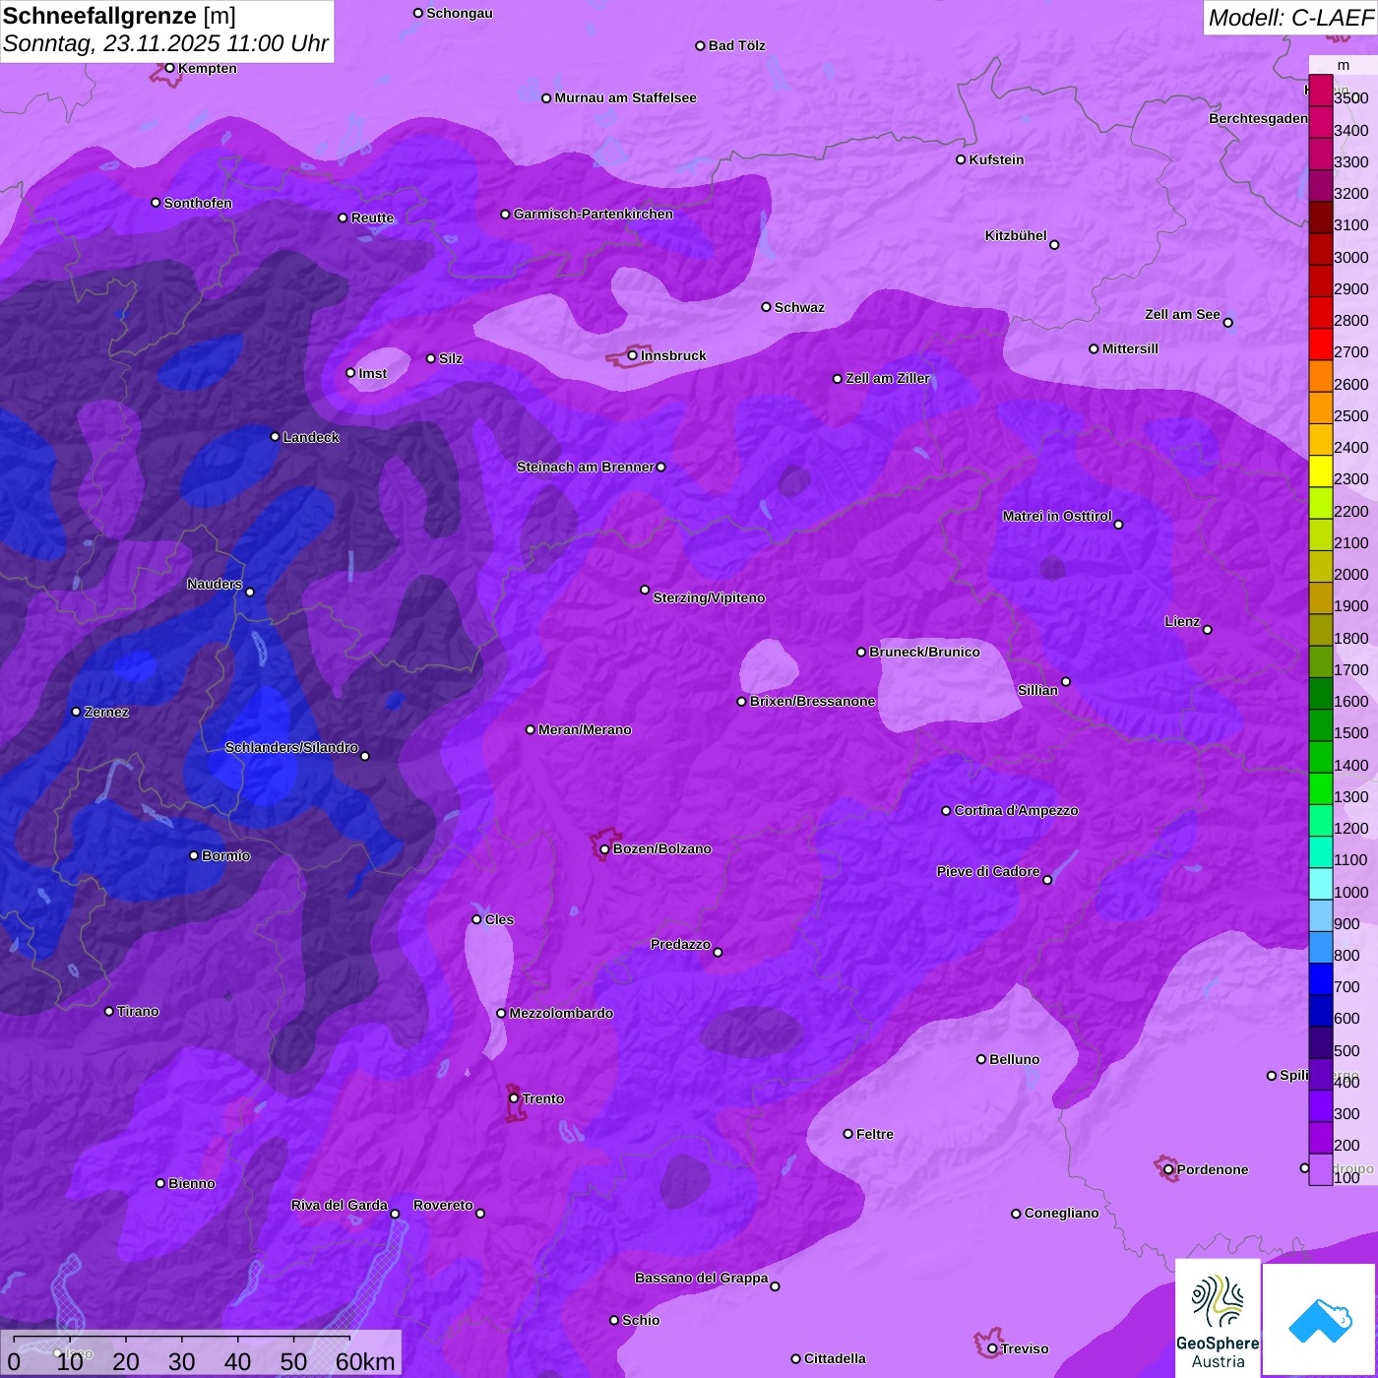Click the Schlanders/Silandro label
This screenshot has width=1378, height=1378.
coord(291,747)
